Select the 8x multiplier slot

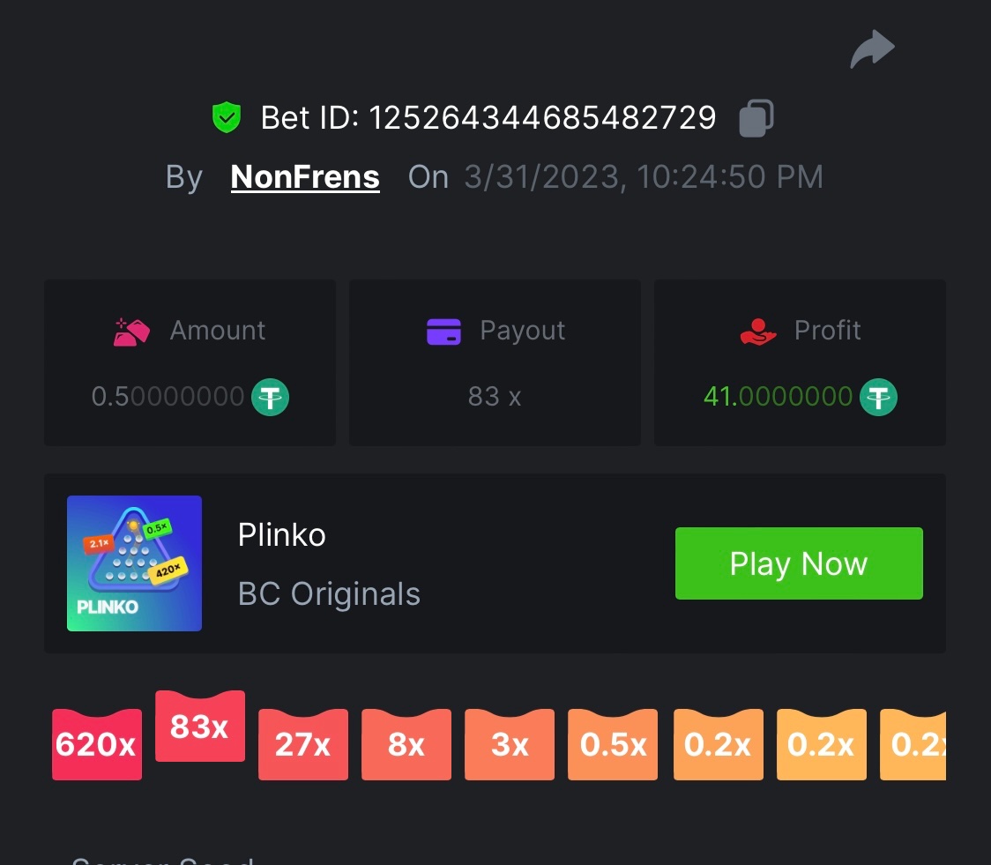[406, 744]
